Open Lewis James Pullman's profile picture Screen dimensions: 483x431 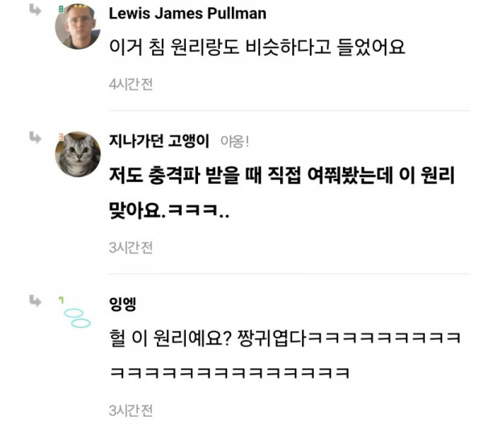77,27
